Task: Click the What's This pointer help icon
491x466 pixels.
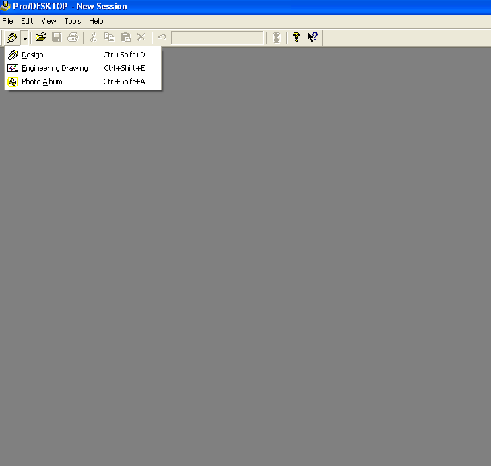Action: (313, 37)
